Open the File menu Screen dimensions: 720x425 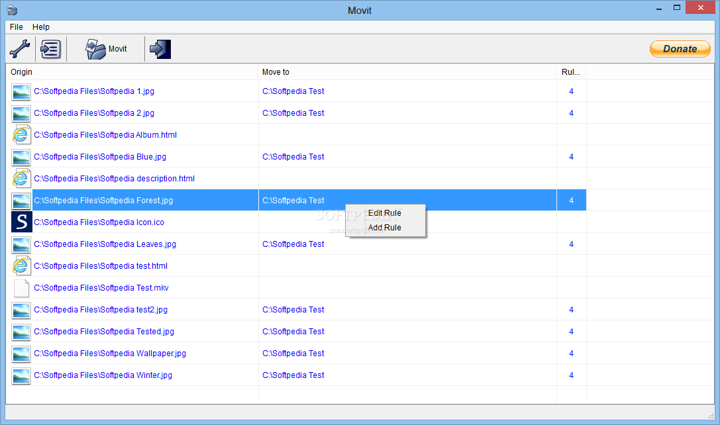point(16,27)
